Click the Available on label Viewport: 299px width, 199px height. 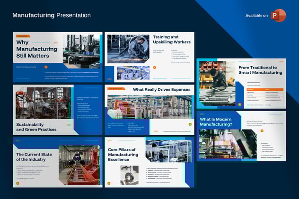click(x=256, y=16)
